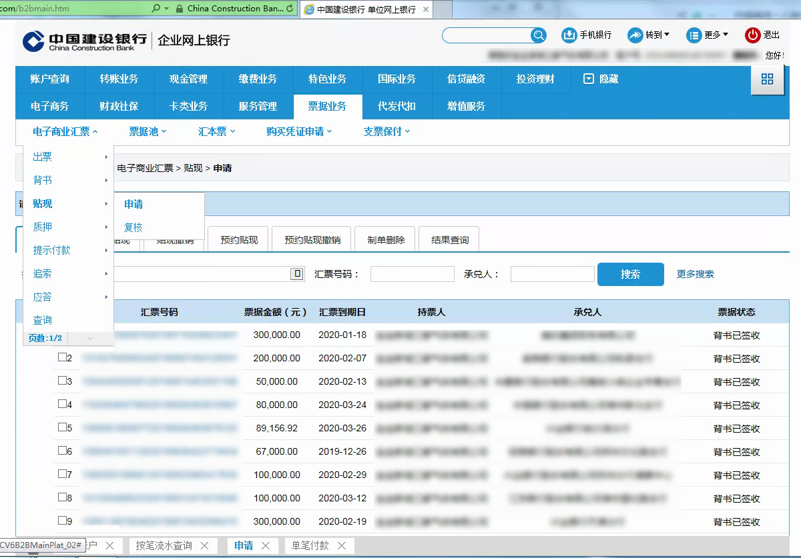The image size is (801, 558).
Task: Click the China Construction Bank logo
Action: click(x=83, y=41)
